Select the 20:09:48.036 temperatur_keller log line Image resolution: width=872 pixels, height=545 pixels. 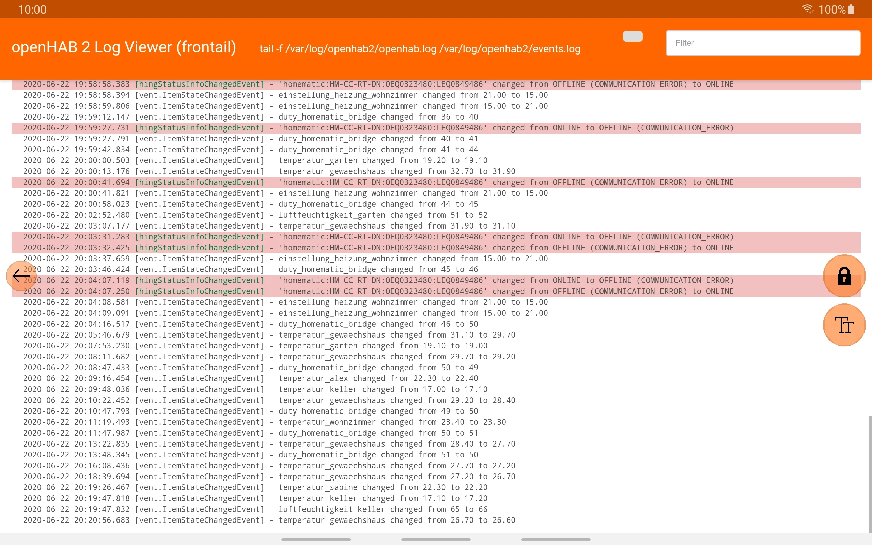(436, 389)
